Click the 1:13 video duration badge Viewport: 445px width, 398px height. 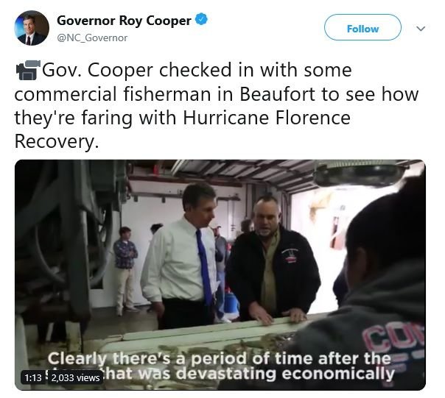pos(33,378)
